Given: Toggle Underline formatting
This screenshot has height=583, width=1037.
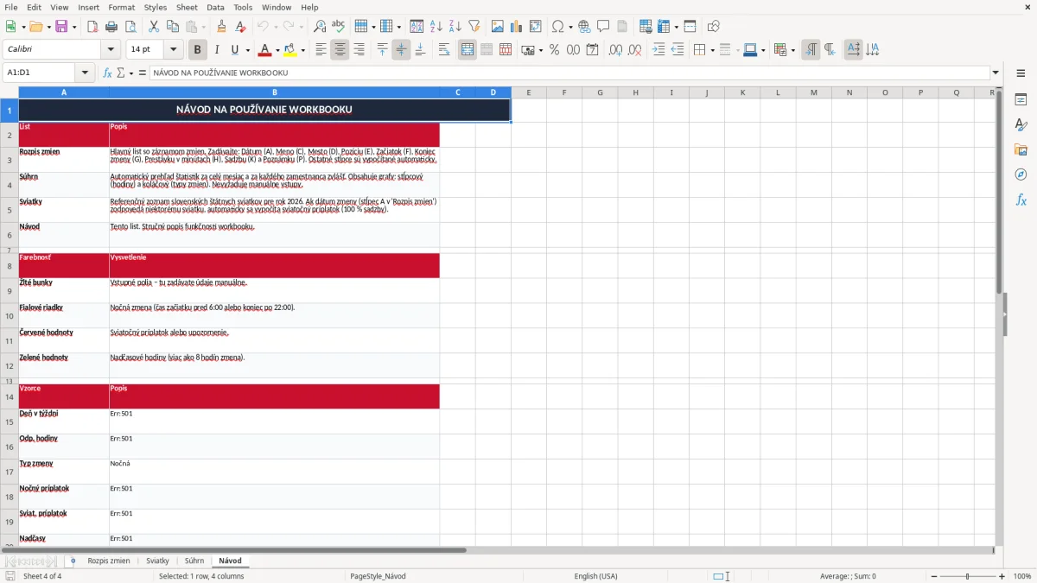Looking at the screenshot, I should [x=234, y=50].
